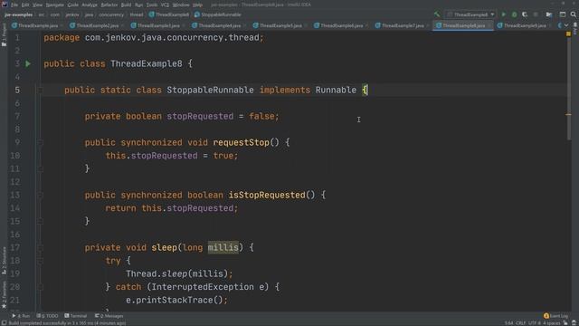The width and height of the screenshot is (579, 326).
Task: Click the StoppableRunnable breadcrumb
Action: 218,14
